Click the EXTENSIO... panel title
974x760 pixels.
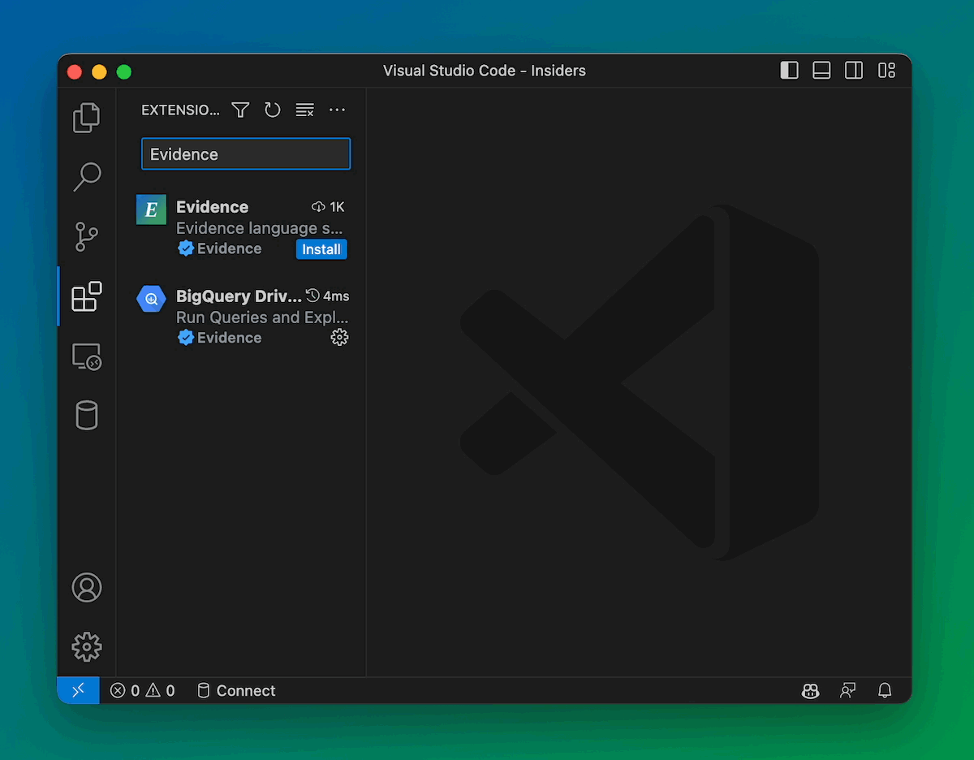coord(180,110)
